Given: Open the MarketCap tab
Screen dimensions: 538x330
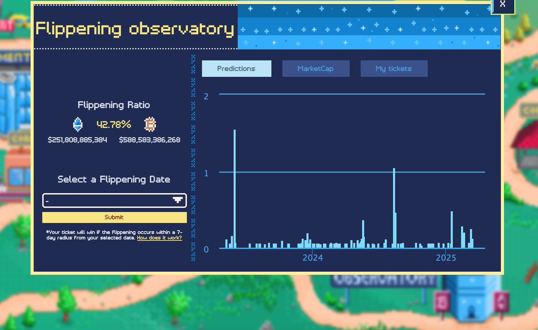Looking at the screenshot, I should (315, 69).
